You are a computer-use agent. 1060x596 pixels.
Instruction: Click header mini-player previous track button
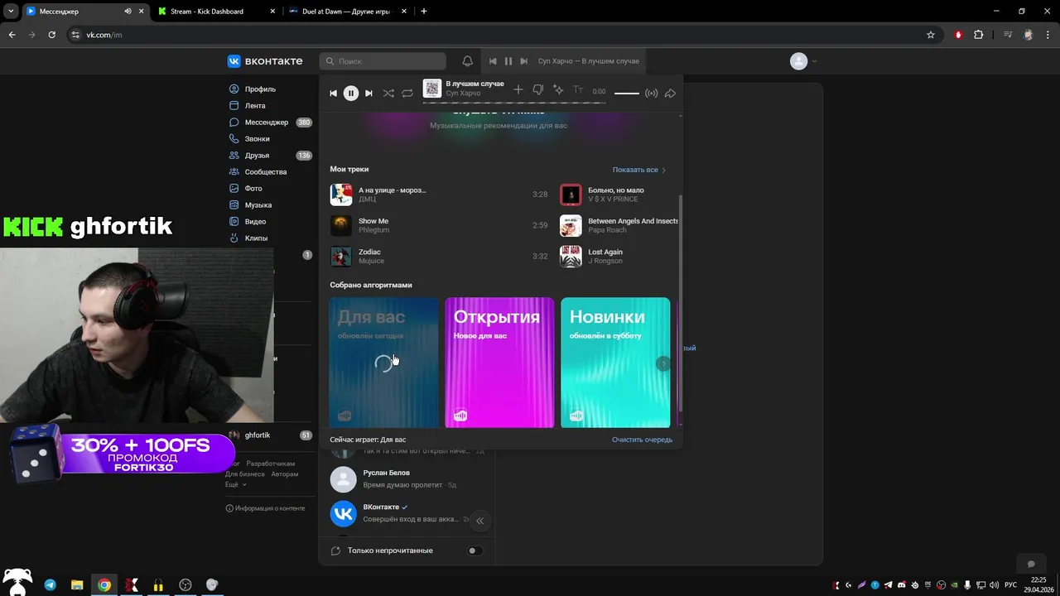point(493,61)
